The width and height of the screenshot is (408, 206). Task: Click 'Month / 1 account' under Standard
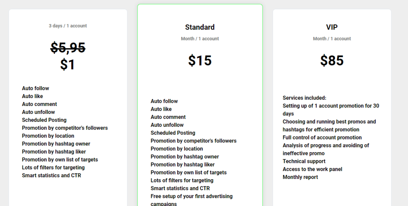pos(200,39)
